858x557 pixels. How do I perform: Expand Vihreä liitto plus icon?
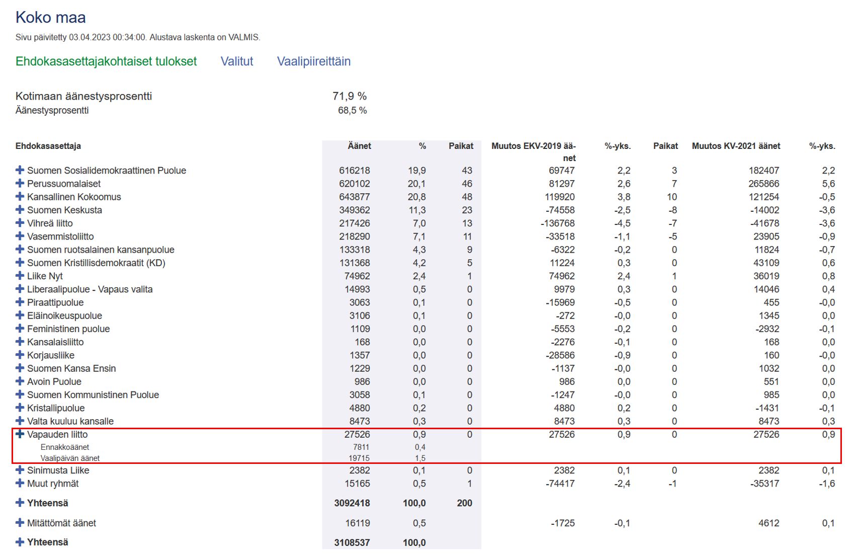(20, 223)
